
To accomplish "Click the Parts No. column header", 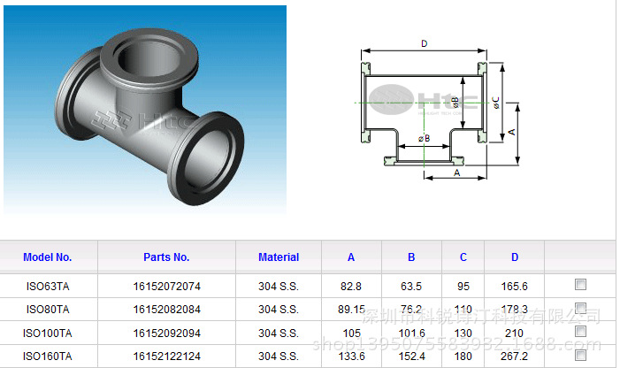I will pyautogui.click(x=166, y=257).
